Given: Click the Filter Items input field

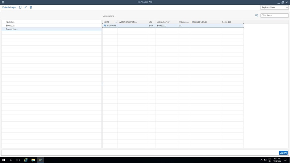Looking at the screenshot, I should coord(274,15).
